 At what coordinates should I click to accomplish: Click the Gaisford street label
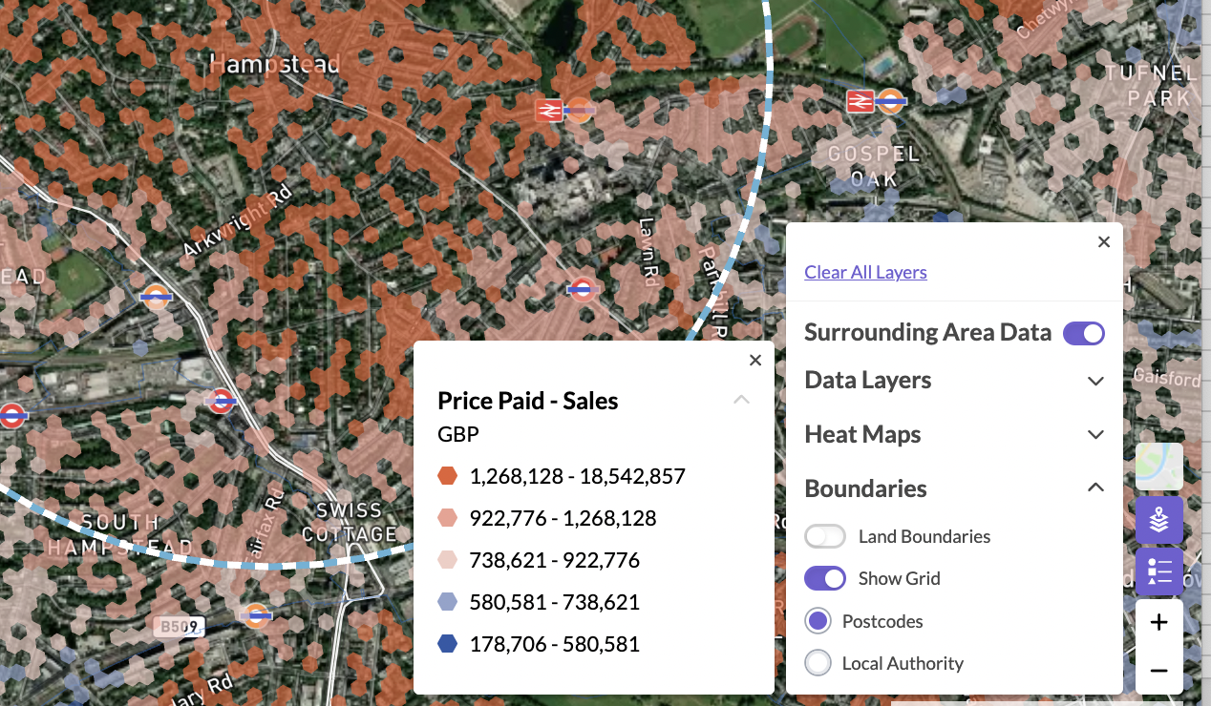coord(1167,378)
